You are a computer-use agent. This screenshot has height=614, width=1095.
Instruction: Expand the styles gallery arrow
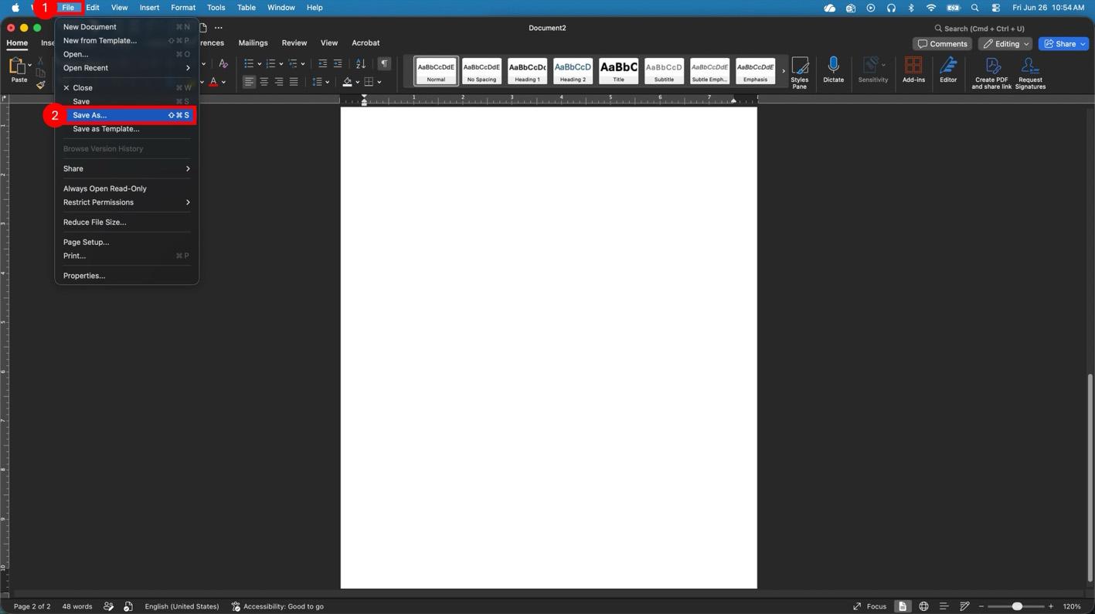point(783,71)
